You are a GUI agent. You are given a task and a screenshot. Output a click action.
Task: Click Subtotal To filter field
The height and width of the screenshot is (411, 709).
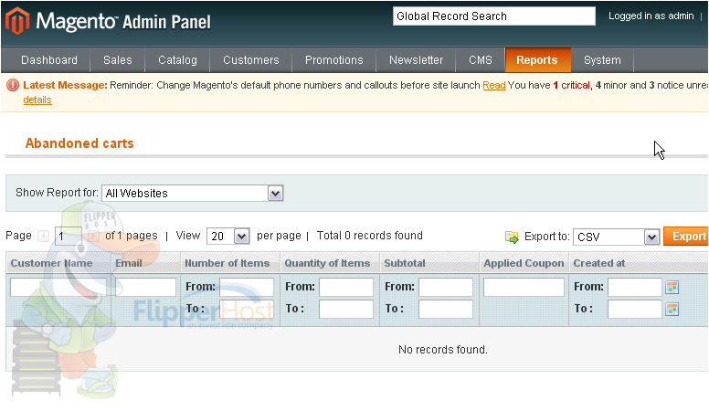pos(446,310)
